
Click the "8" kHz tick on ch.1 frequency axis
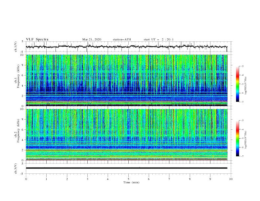click(x=23, y=65)
